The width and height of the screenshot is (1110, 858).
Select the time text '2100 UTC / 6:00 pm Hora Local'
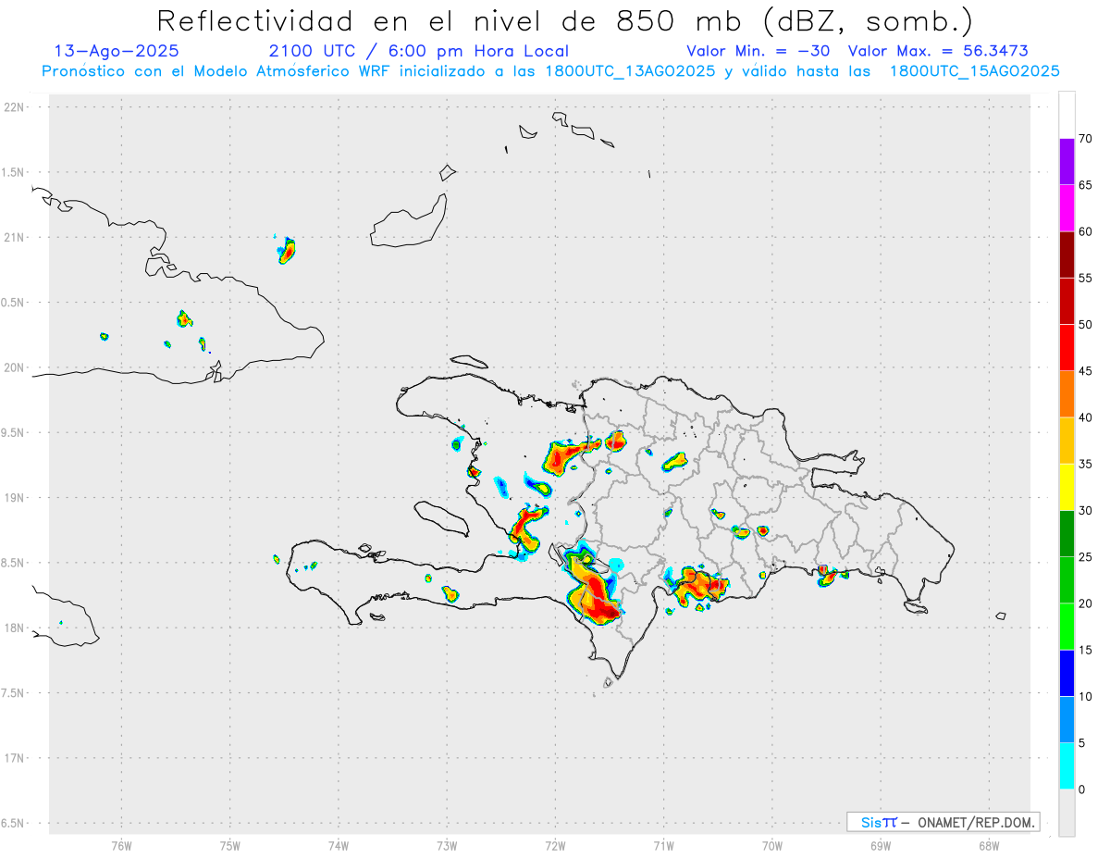[x=419, y=51]
